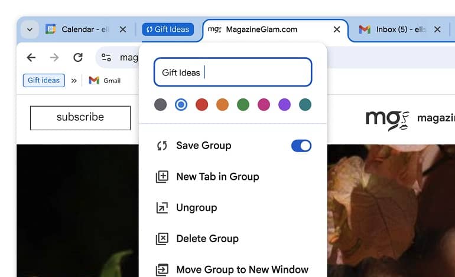Screen dimensions: 455x277
Task: Go back to the previous page
Action: pos(31,58)
